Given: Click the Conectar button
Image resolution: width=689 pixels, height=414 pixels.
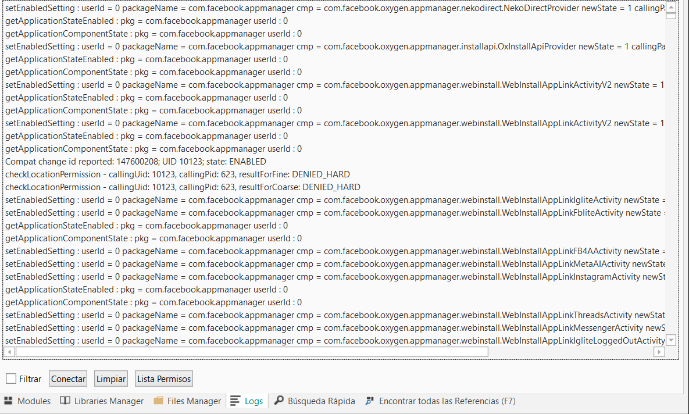Looking at the screenshot, I should 68,379.
